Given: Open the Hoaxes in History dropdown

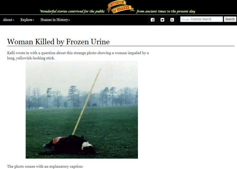Looking at the screenshot, I should (x=55, y=20).
